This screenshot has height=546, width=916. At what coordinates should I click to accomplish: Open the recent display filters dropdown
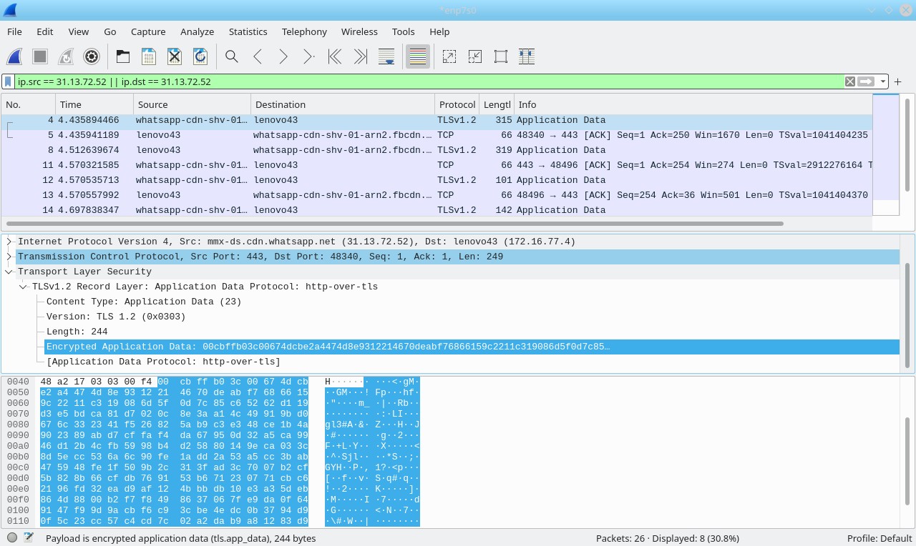coord(883,81)
